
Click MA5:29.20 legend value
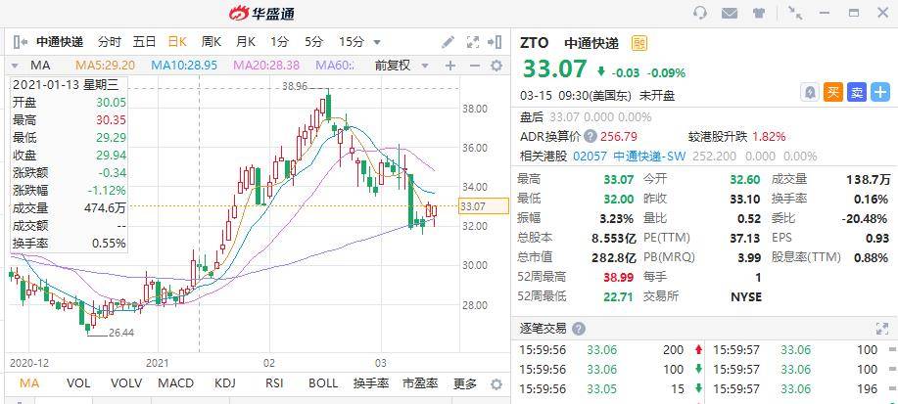pos(106,66)
